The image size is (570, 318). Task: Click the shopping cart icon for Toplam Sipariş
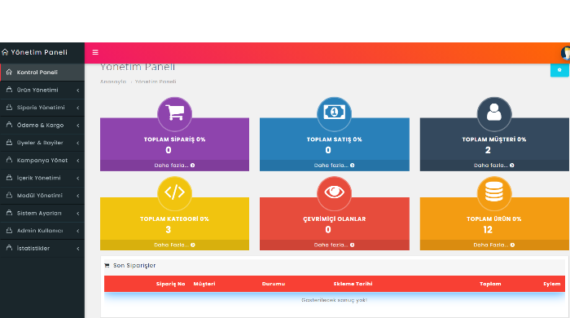[174, 113]
